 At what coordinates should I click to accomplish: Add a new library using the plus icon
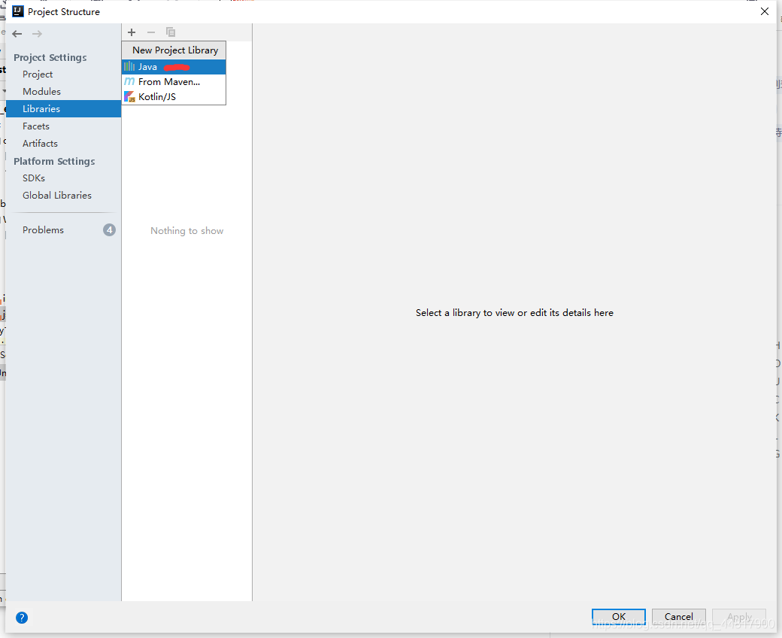tap(132, 32)
